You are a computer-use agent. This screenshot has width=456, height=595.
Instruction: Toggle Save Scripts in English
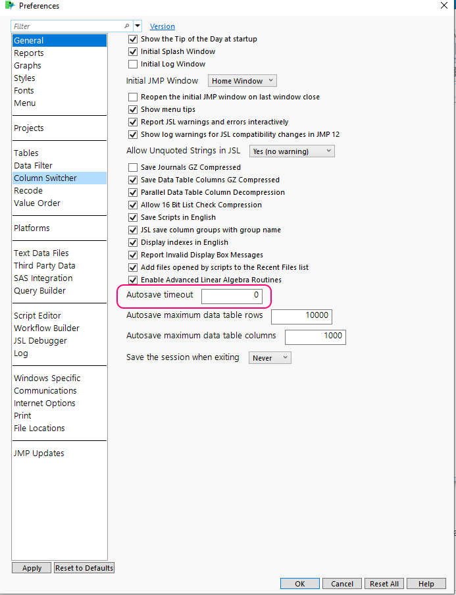133,217
